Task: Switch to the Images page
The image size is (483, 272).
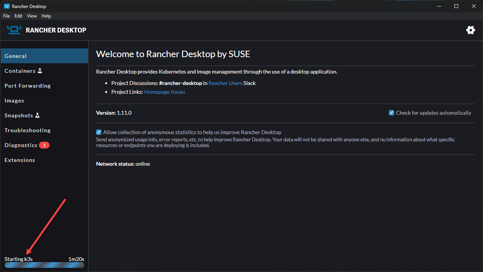Action: pyautogui.click(x=44, y=101)
